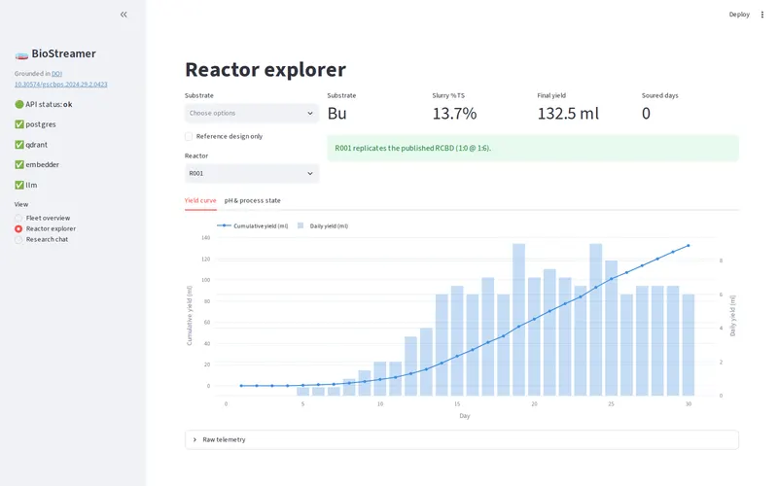Viewport: 778px width, 486px height.
Task: Select the Fleet overview view
Action: [x=43, y=218]
